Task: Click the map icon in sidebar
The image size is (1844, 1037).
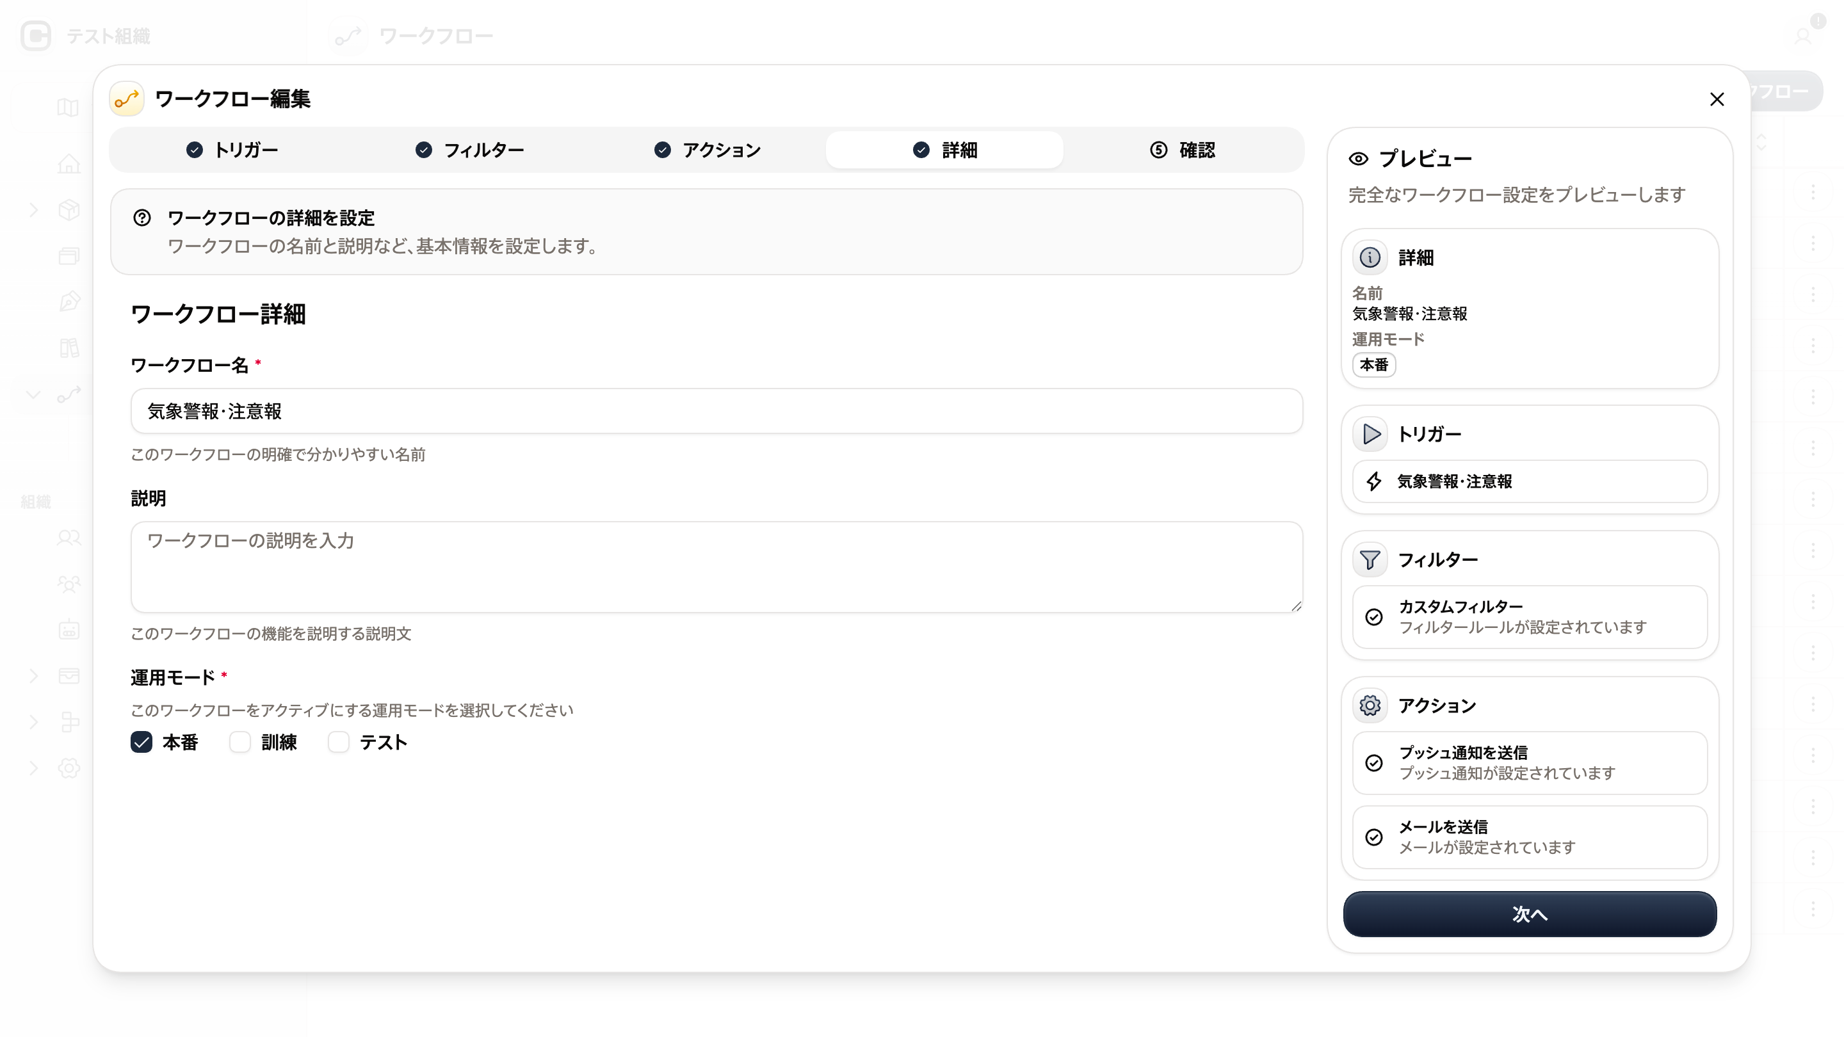Action: click(x=68, y=108)
